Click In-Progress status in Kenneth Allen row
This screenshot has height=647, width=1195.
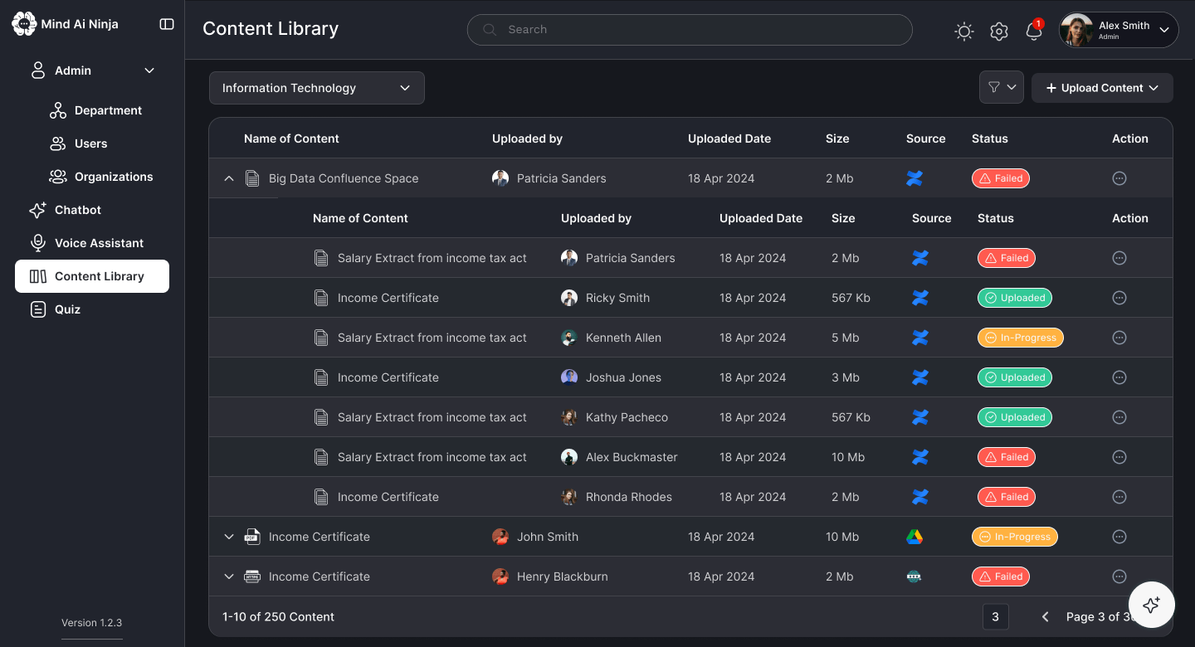coord(1021,338)
